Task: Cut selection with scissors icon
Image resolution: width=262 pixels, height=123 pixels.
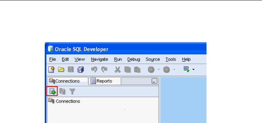Action: tap(117, 69)
